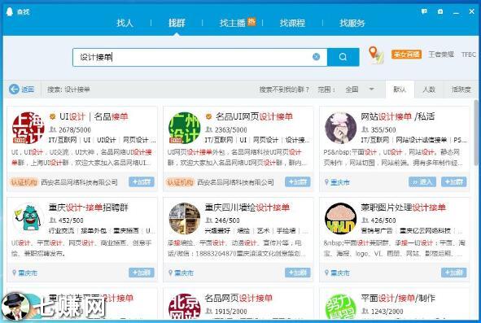This screenshot has height=323, width=481.
Task: Click location pin on 网站设计接单/私活 card
Action: click(x=326, y=182)
